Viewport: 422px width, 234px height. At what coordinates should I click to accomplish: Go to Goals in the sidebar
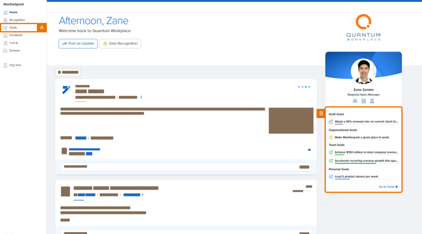(x=13, y=28)
